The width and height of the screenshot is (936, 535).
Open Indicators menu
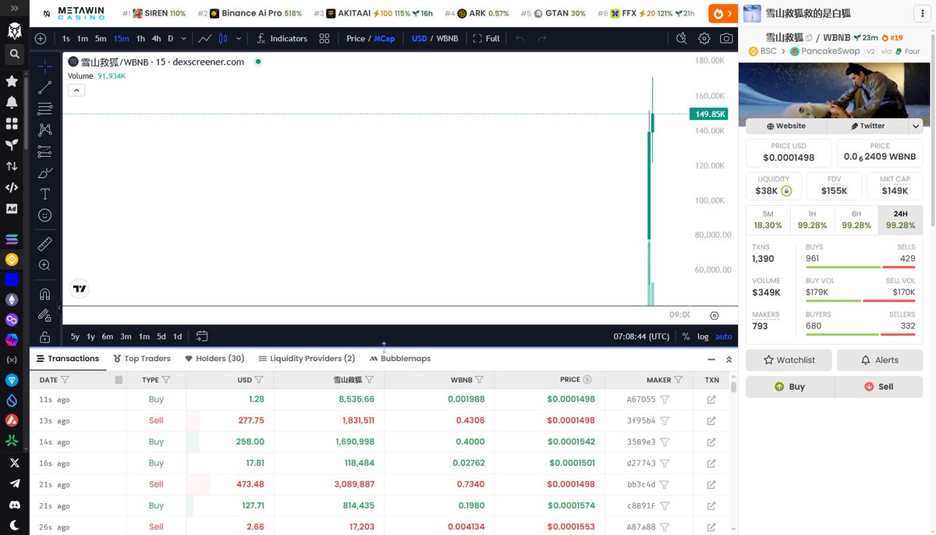[x=282, y=38]
